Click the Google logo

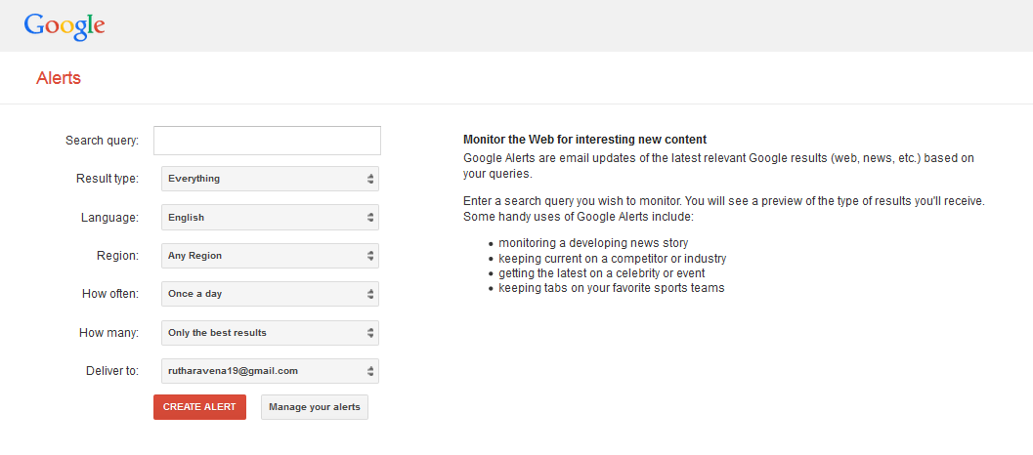tap(65, 25)
